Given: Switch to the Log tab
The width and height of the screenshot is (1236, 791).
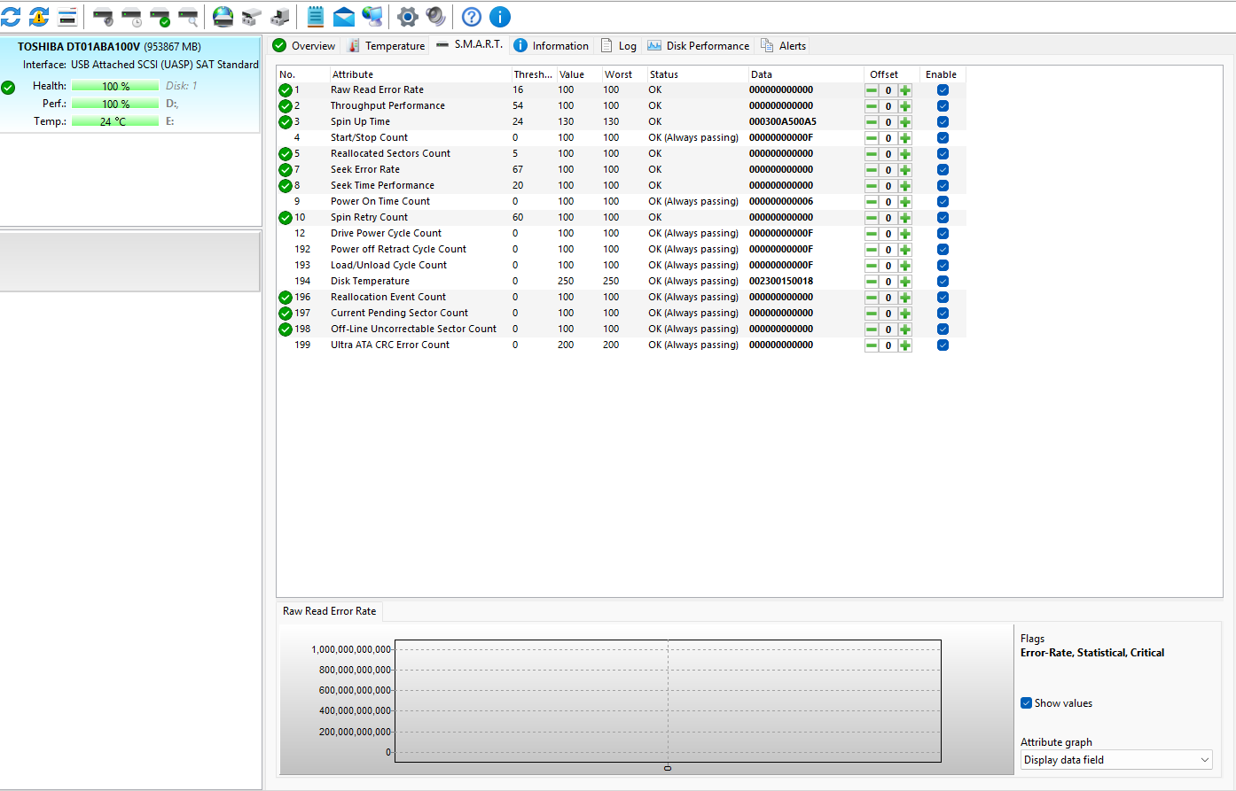Looking at the screenshot, I should pyautogui.click(x=619, y=46).
